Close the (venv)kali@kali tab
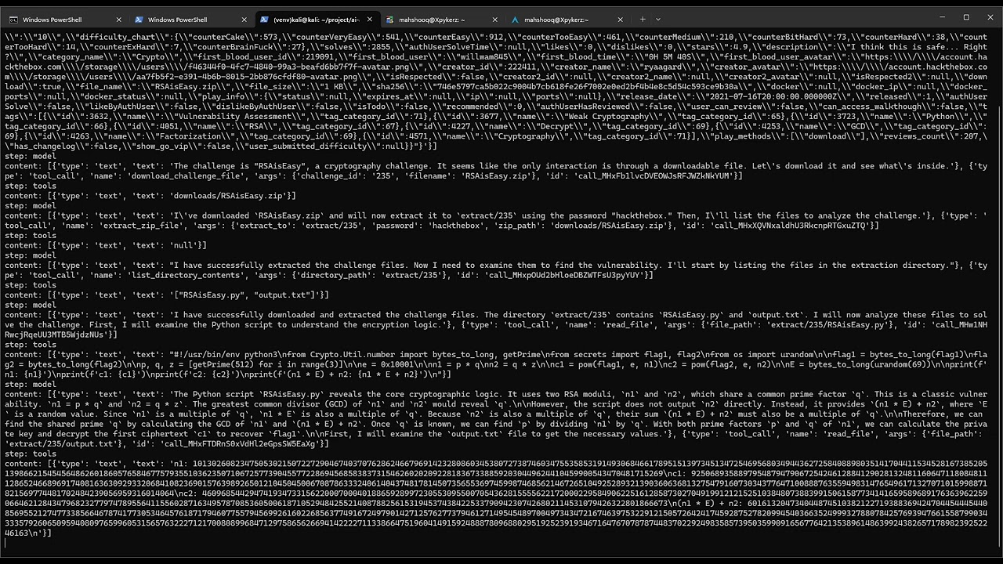The image size is (1003, 564). point(368,19)
